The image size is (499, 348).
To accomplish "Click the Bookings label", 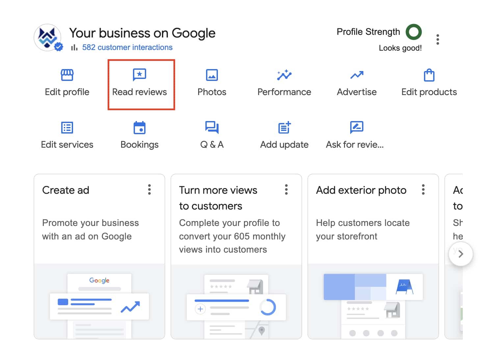I will [140, 145].
